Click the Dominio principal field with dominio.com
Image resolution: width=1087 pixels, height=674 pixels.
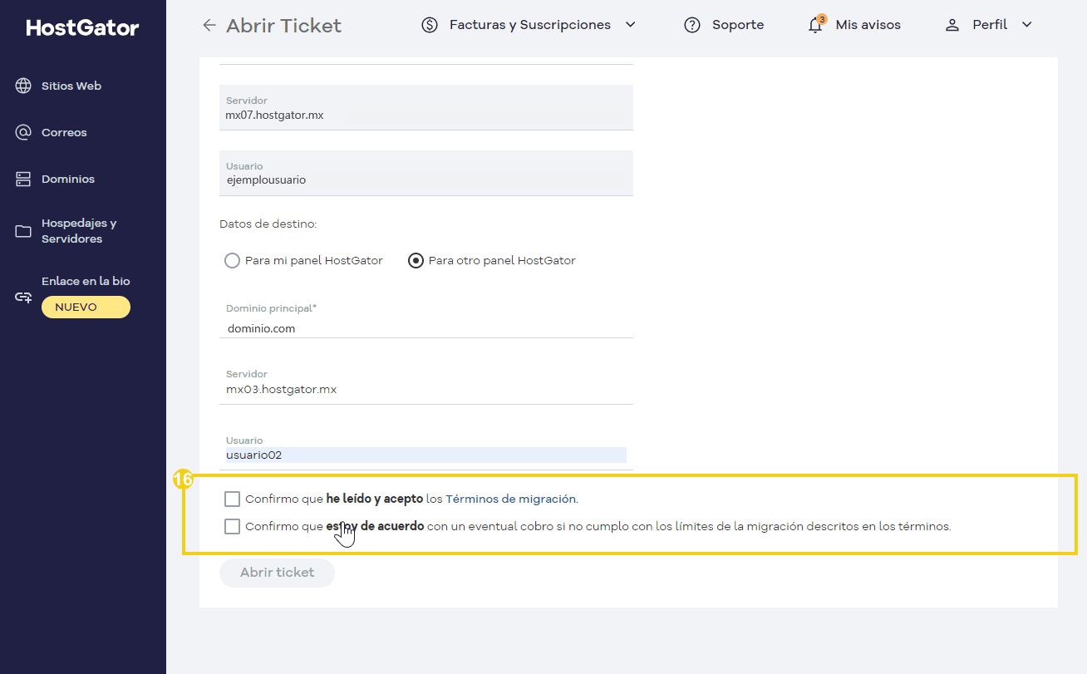426,319
